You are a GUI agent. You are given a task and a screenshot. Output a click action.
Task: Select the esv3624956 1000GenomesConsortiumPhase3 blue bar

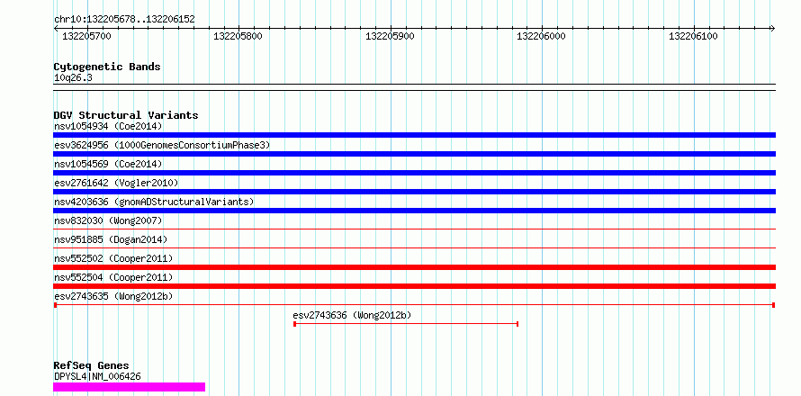[x=414, y=154]
